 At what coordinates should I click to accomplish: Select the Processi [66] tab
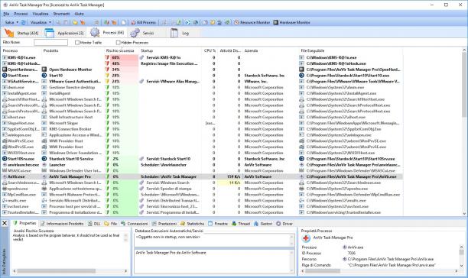pyautogui.click(x=107, y=33)
